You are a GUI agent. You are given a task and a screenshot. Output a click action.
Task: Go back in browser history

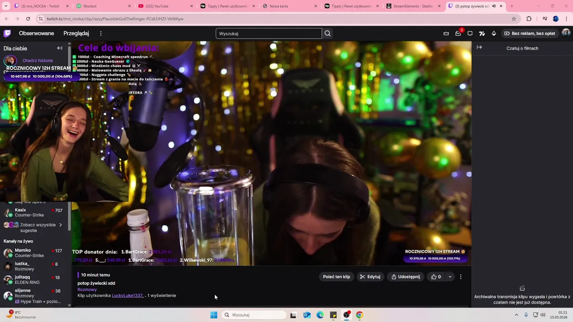click(x=6, y=19)
